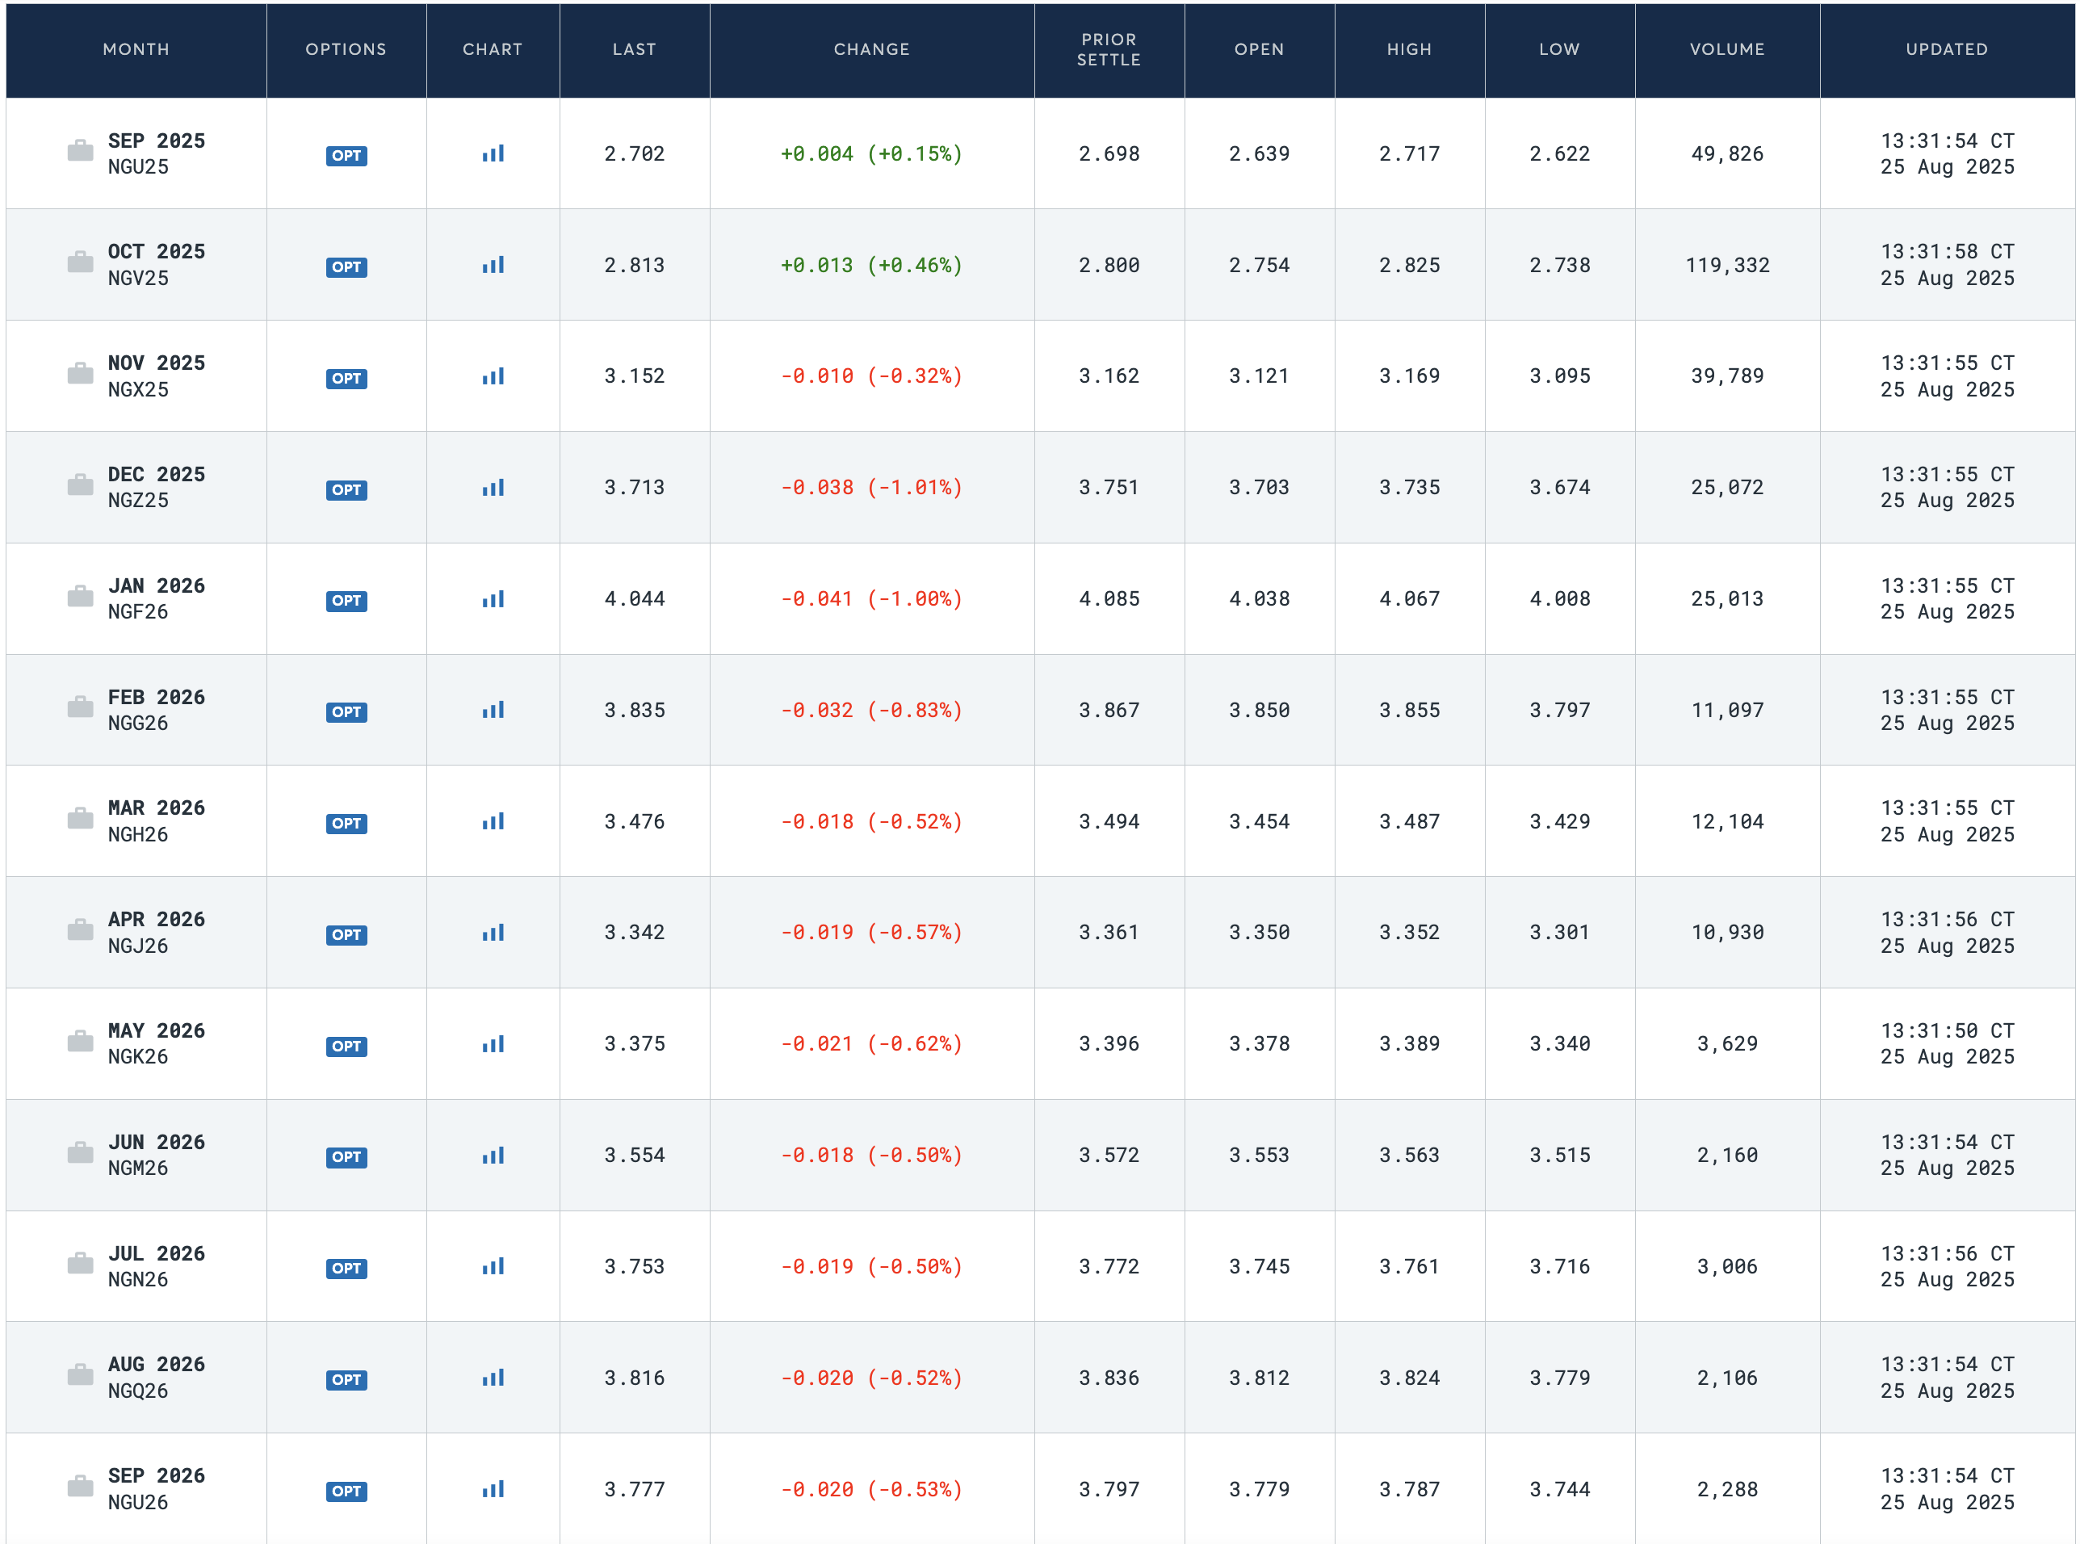Screen dimensions: 2080x1544
Task: Click the PRIOR SETTLE column header
Action: (x=1108, y=49)
